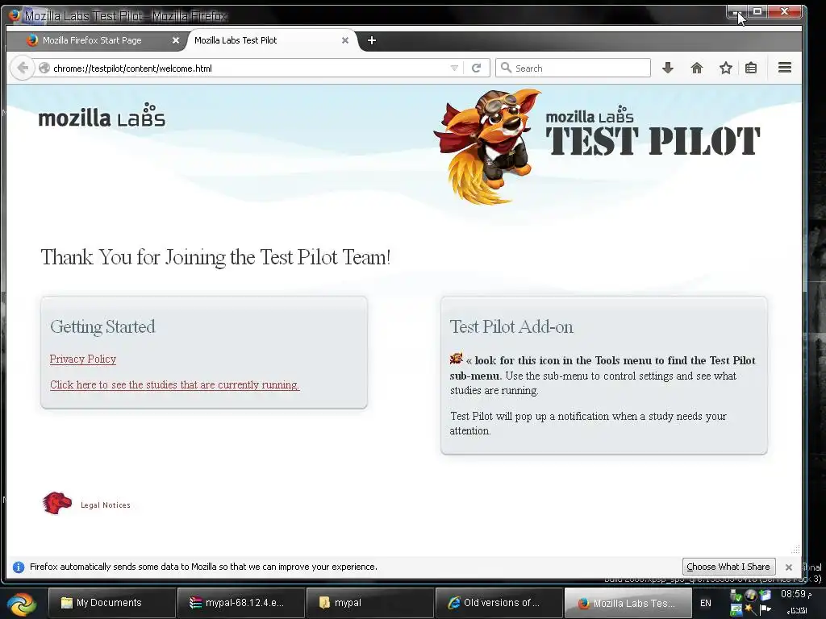
Task: Click the Getting Started heading
Action: click(x=102, y=327)
